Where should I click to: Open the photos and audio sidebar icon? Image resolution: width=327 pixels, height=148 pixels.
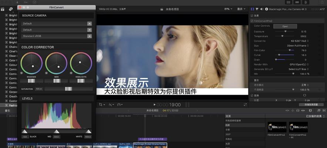(x=11, y=9)
